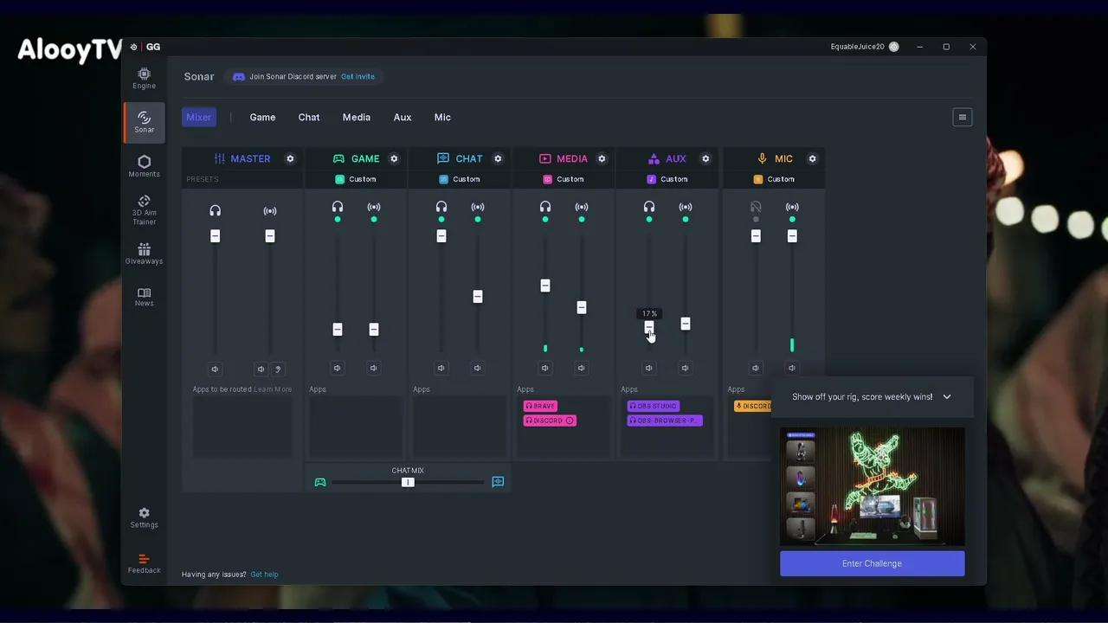
Task: Open the Media Custom preset dropdown
Action: (564, 179)
